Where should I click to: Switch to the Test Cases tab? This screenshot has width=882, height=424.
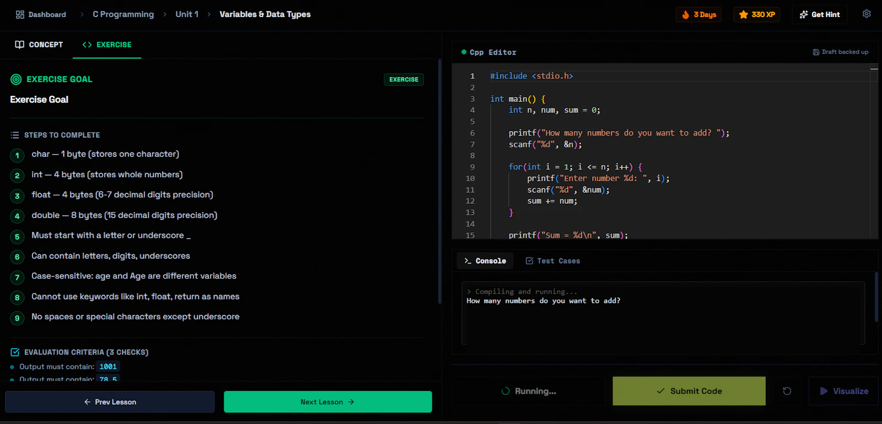coord(553,260)
